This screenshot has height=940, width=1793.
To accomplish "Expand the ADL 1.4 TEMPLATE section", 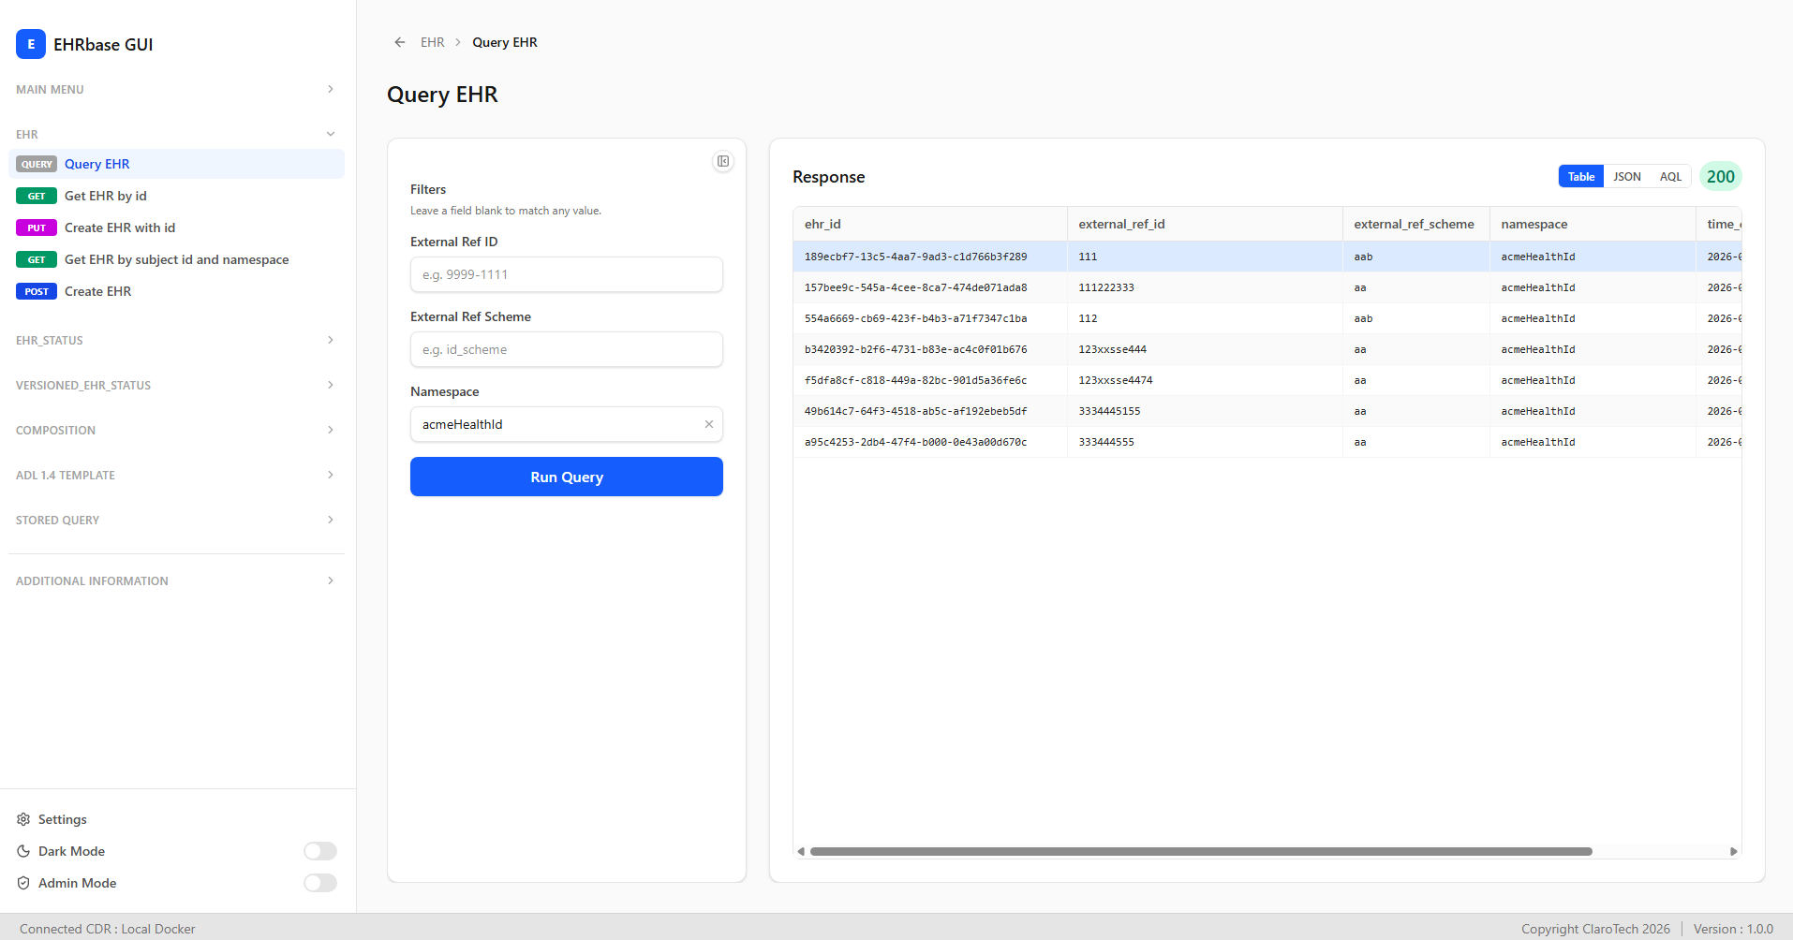I will pos(176,475).
